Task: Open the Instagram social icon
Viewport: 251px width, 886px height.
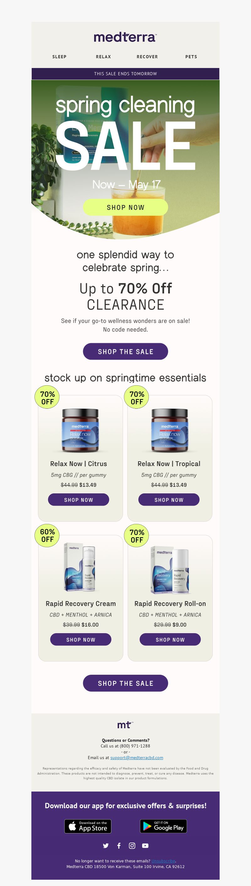Action: pyautogui.click(x=132, y=846)
